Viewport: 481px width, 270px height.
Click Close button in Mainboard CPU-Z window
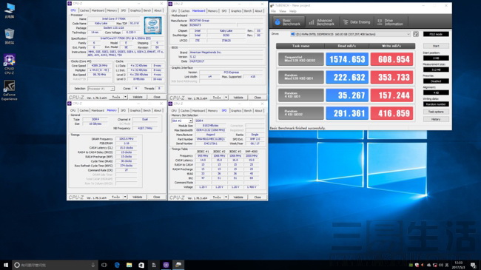258,97
